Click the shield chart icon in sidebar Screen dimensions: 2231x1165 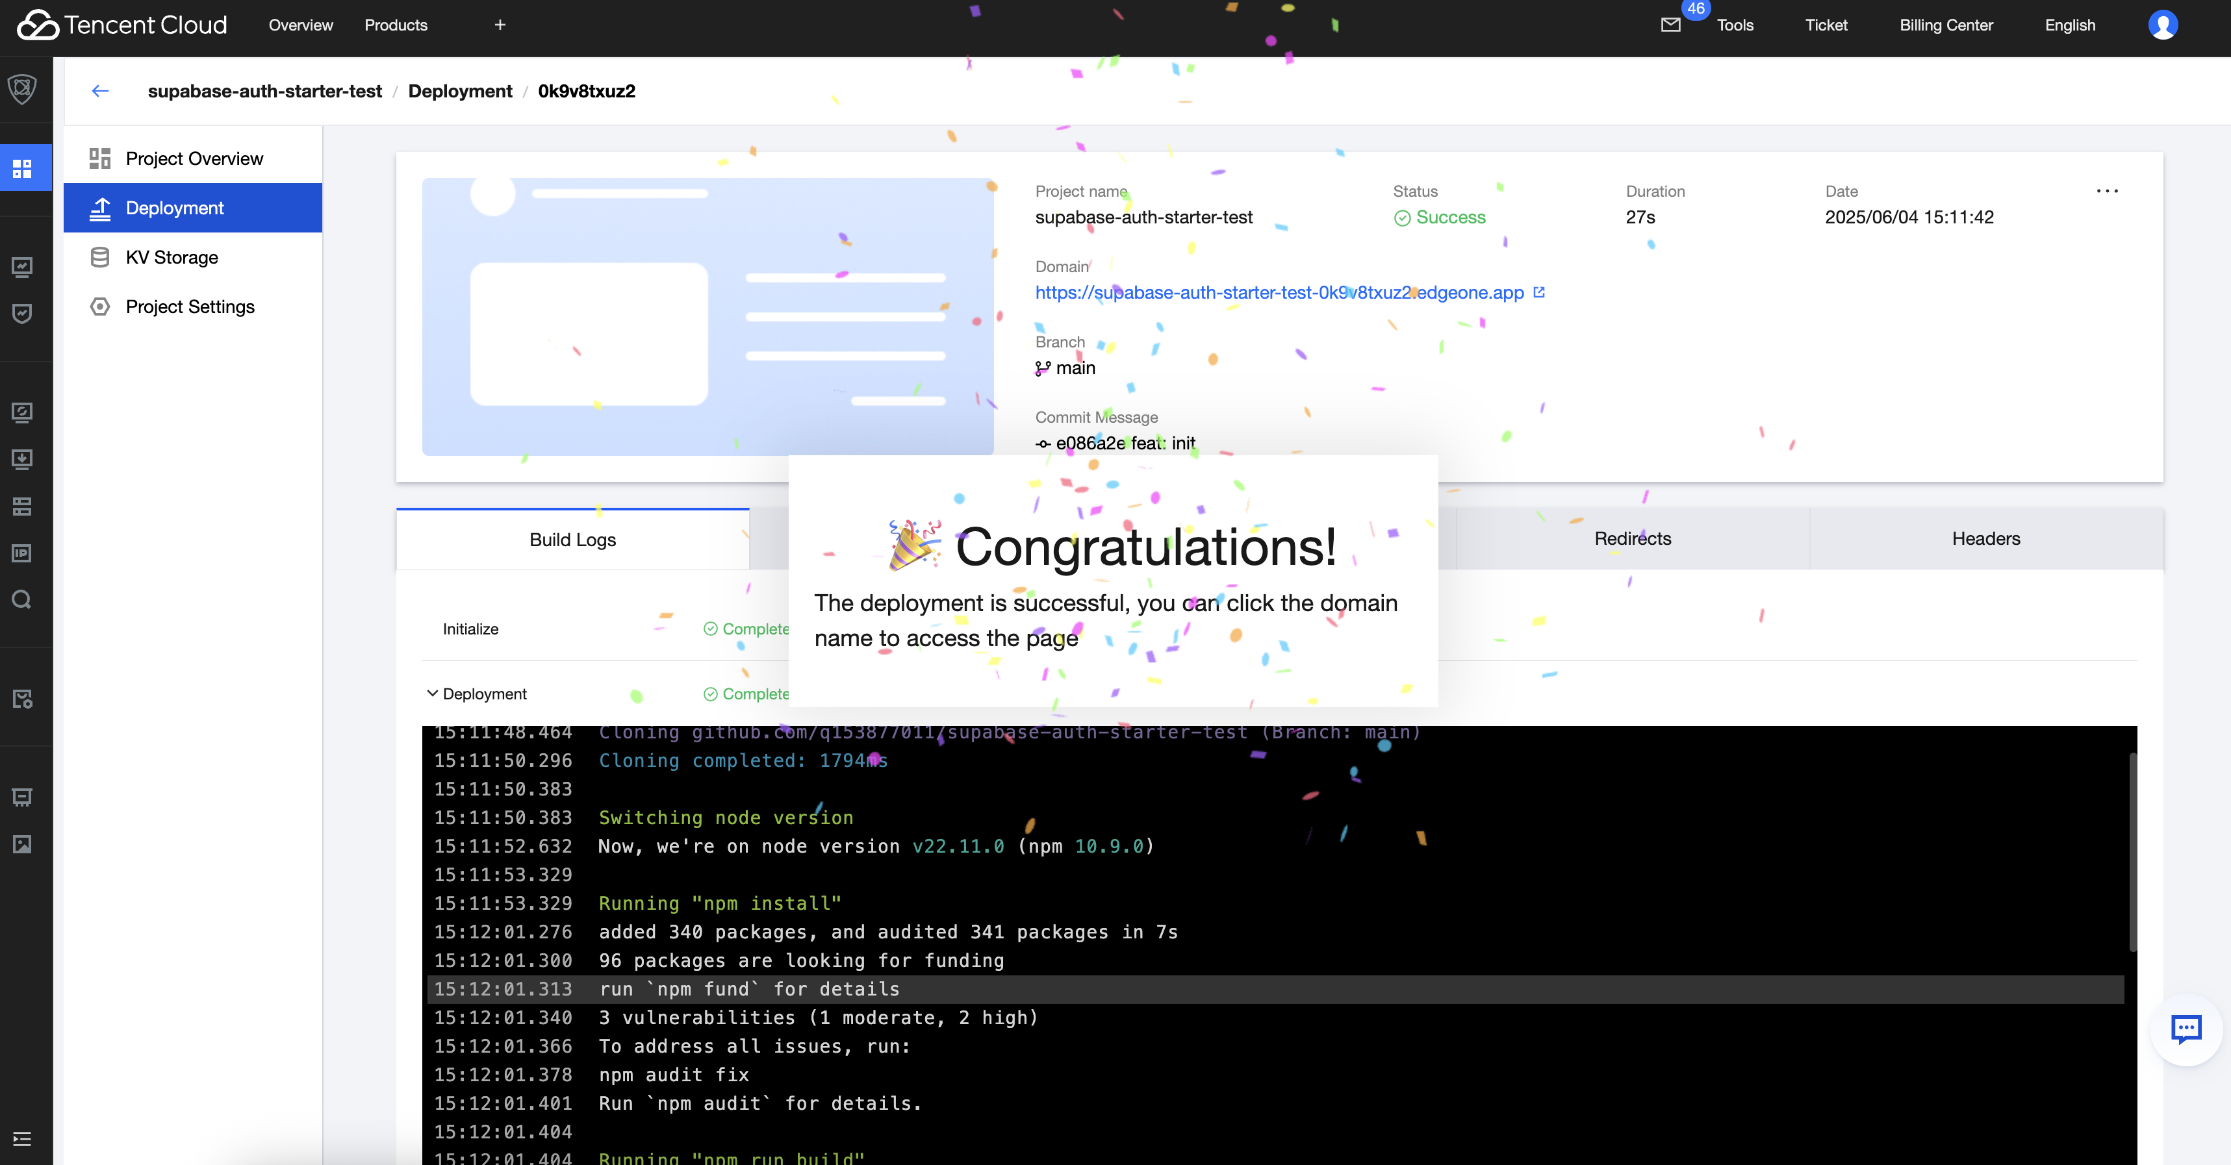pyautogui.click(x=23, y=313)
